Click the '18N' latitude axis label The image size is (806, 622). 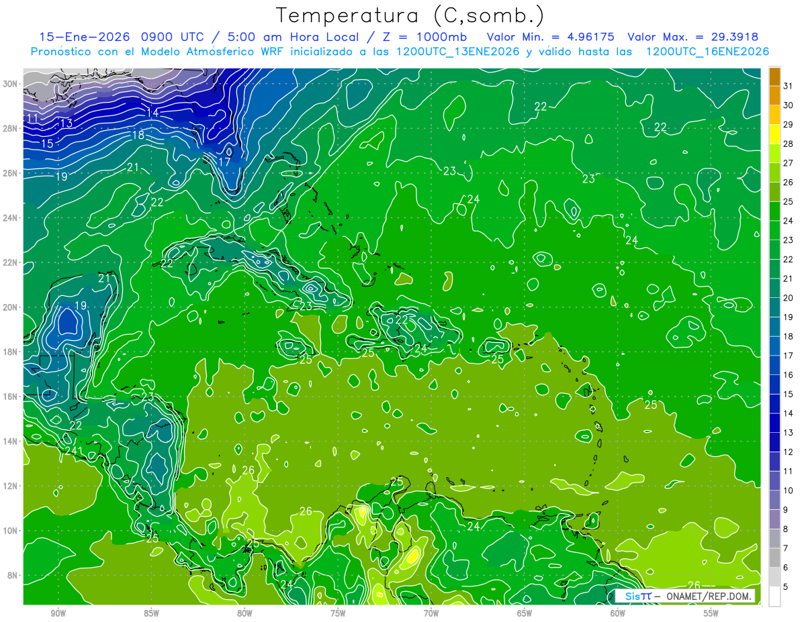pos(11,352)
